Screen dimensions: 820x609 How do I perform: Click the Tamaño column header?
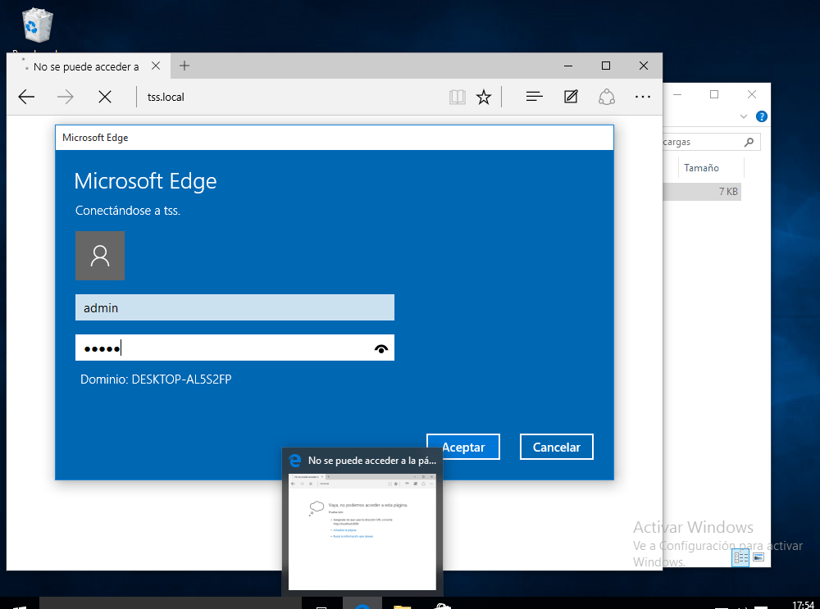click(x=701, y=167)
